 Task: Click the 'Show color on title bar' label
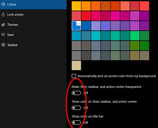tap(88, 116)
